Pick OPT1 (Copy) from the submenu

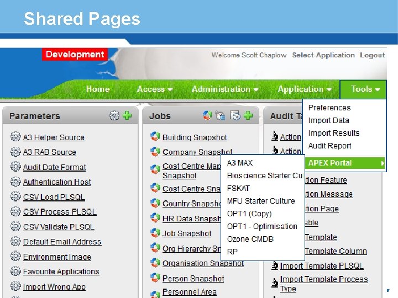249,214
